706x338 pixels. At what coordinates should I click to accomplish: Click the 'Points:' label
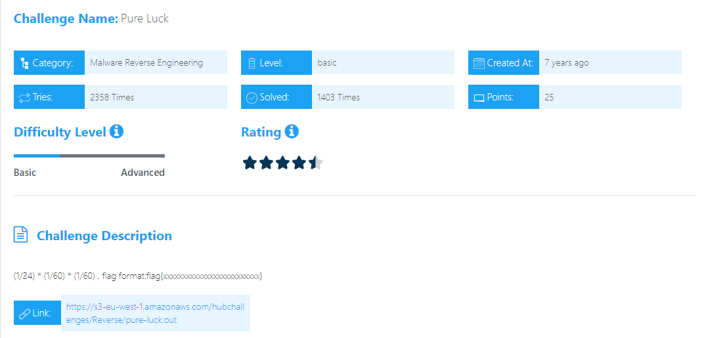tap(500, 97)
